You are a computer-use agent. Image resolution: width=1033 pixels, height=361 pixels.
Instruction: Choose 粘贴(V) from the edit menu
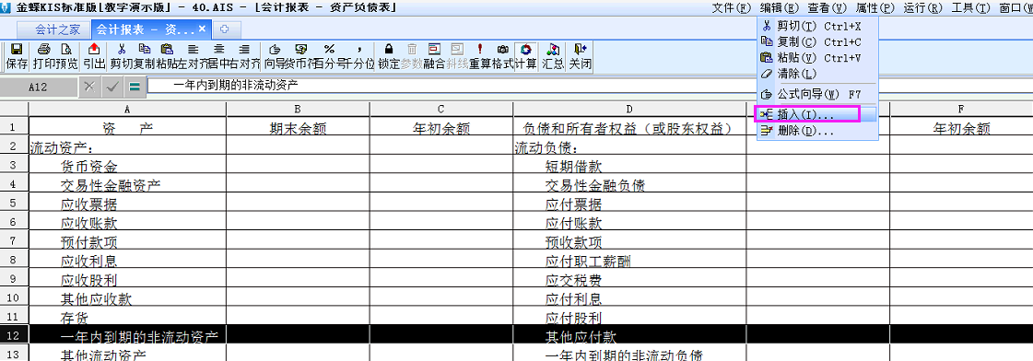click(x=818, y=58)
